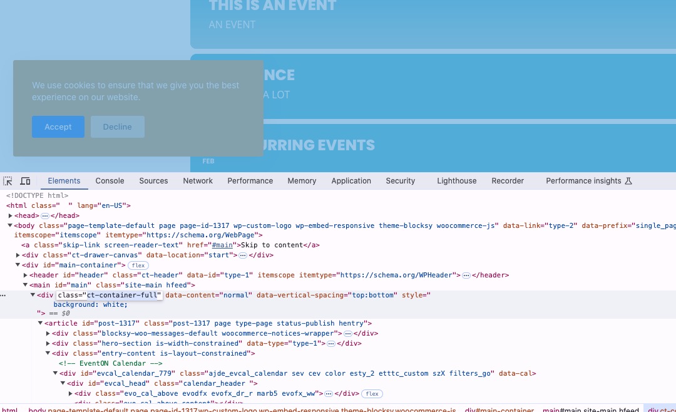This screenshot has height=412, width=676.
Task: Open the Lighthouse tab
Action: 456,181
